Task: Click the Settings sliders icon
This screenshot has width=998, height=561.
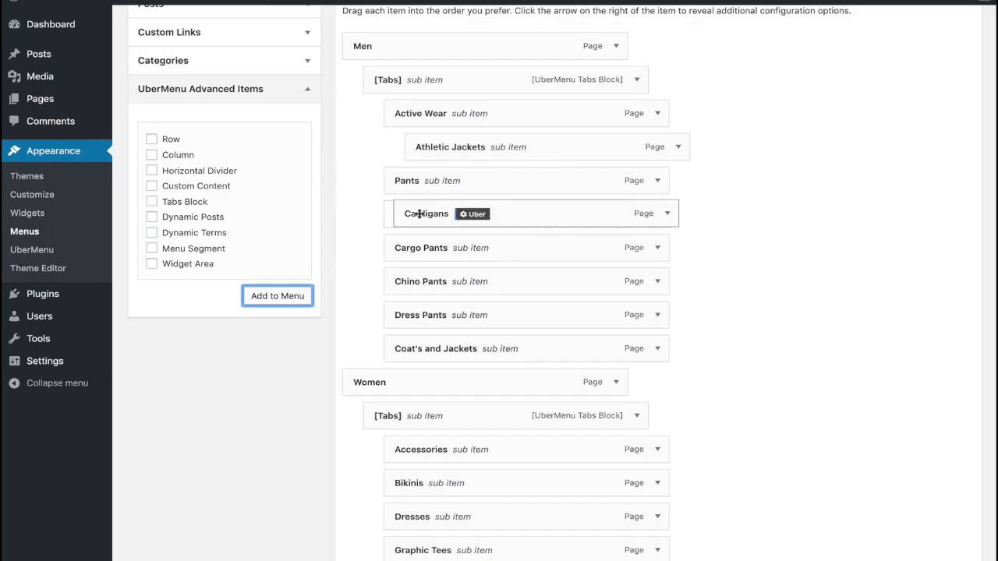Action: (x=14, y=361)
